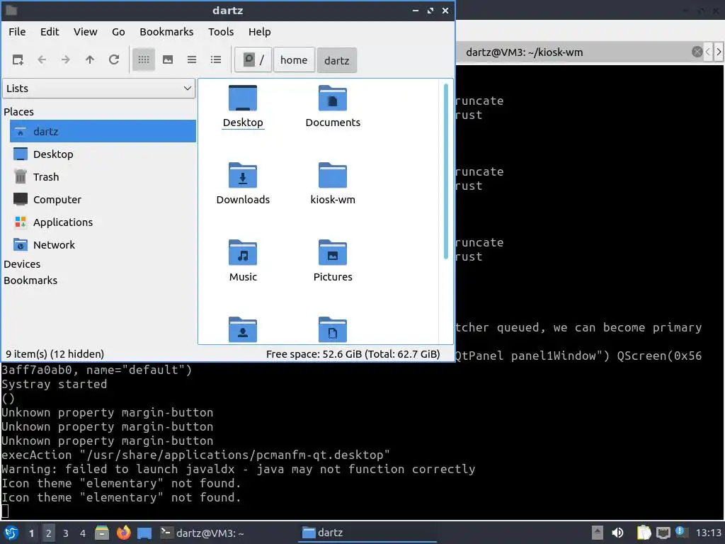
Task: Click the show desktop panel icon
Action: click(x=144, y=533)
